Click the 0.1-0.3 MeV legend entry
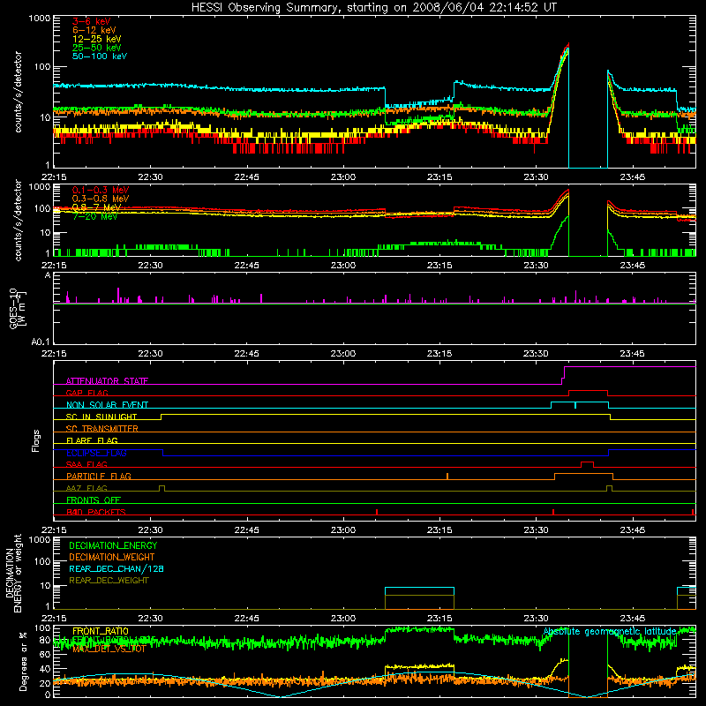706x706 pixels. coord(101,190)
